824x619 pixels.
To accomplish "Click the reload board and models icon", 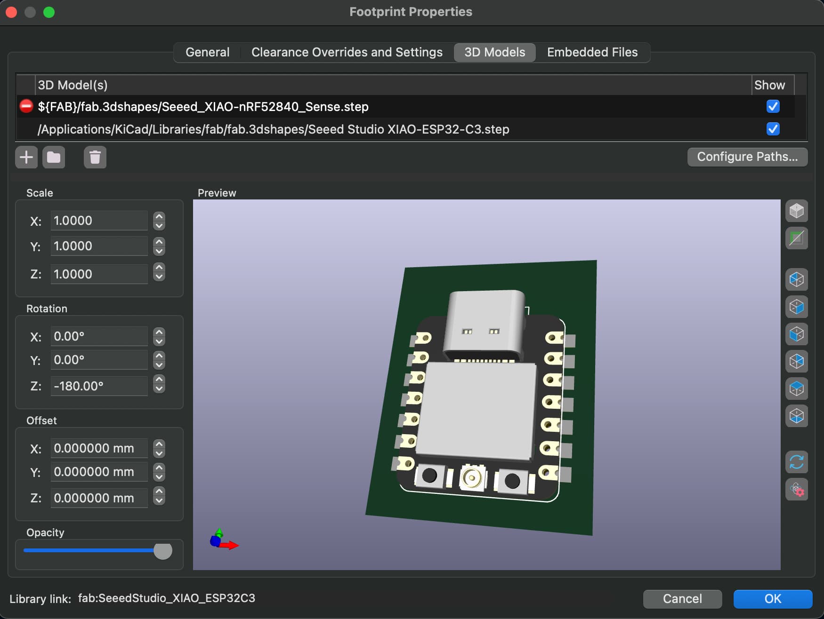I will (796, 462).
